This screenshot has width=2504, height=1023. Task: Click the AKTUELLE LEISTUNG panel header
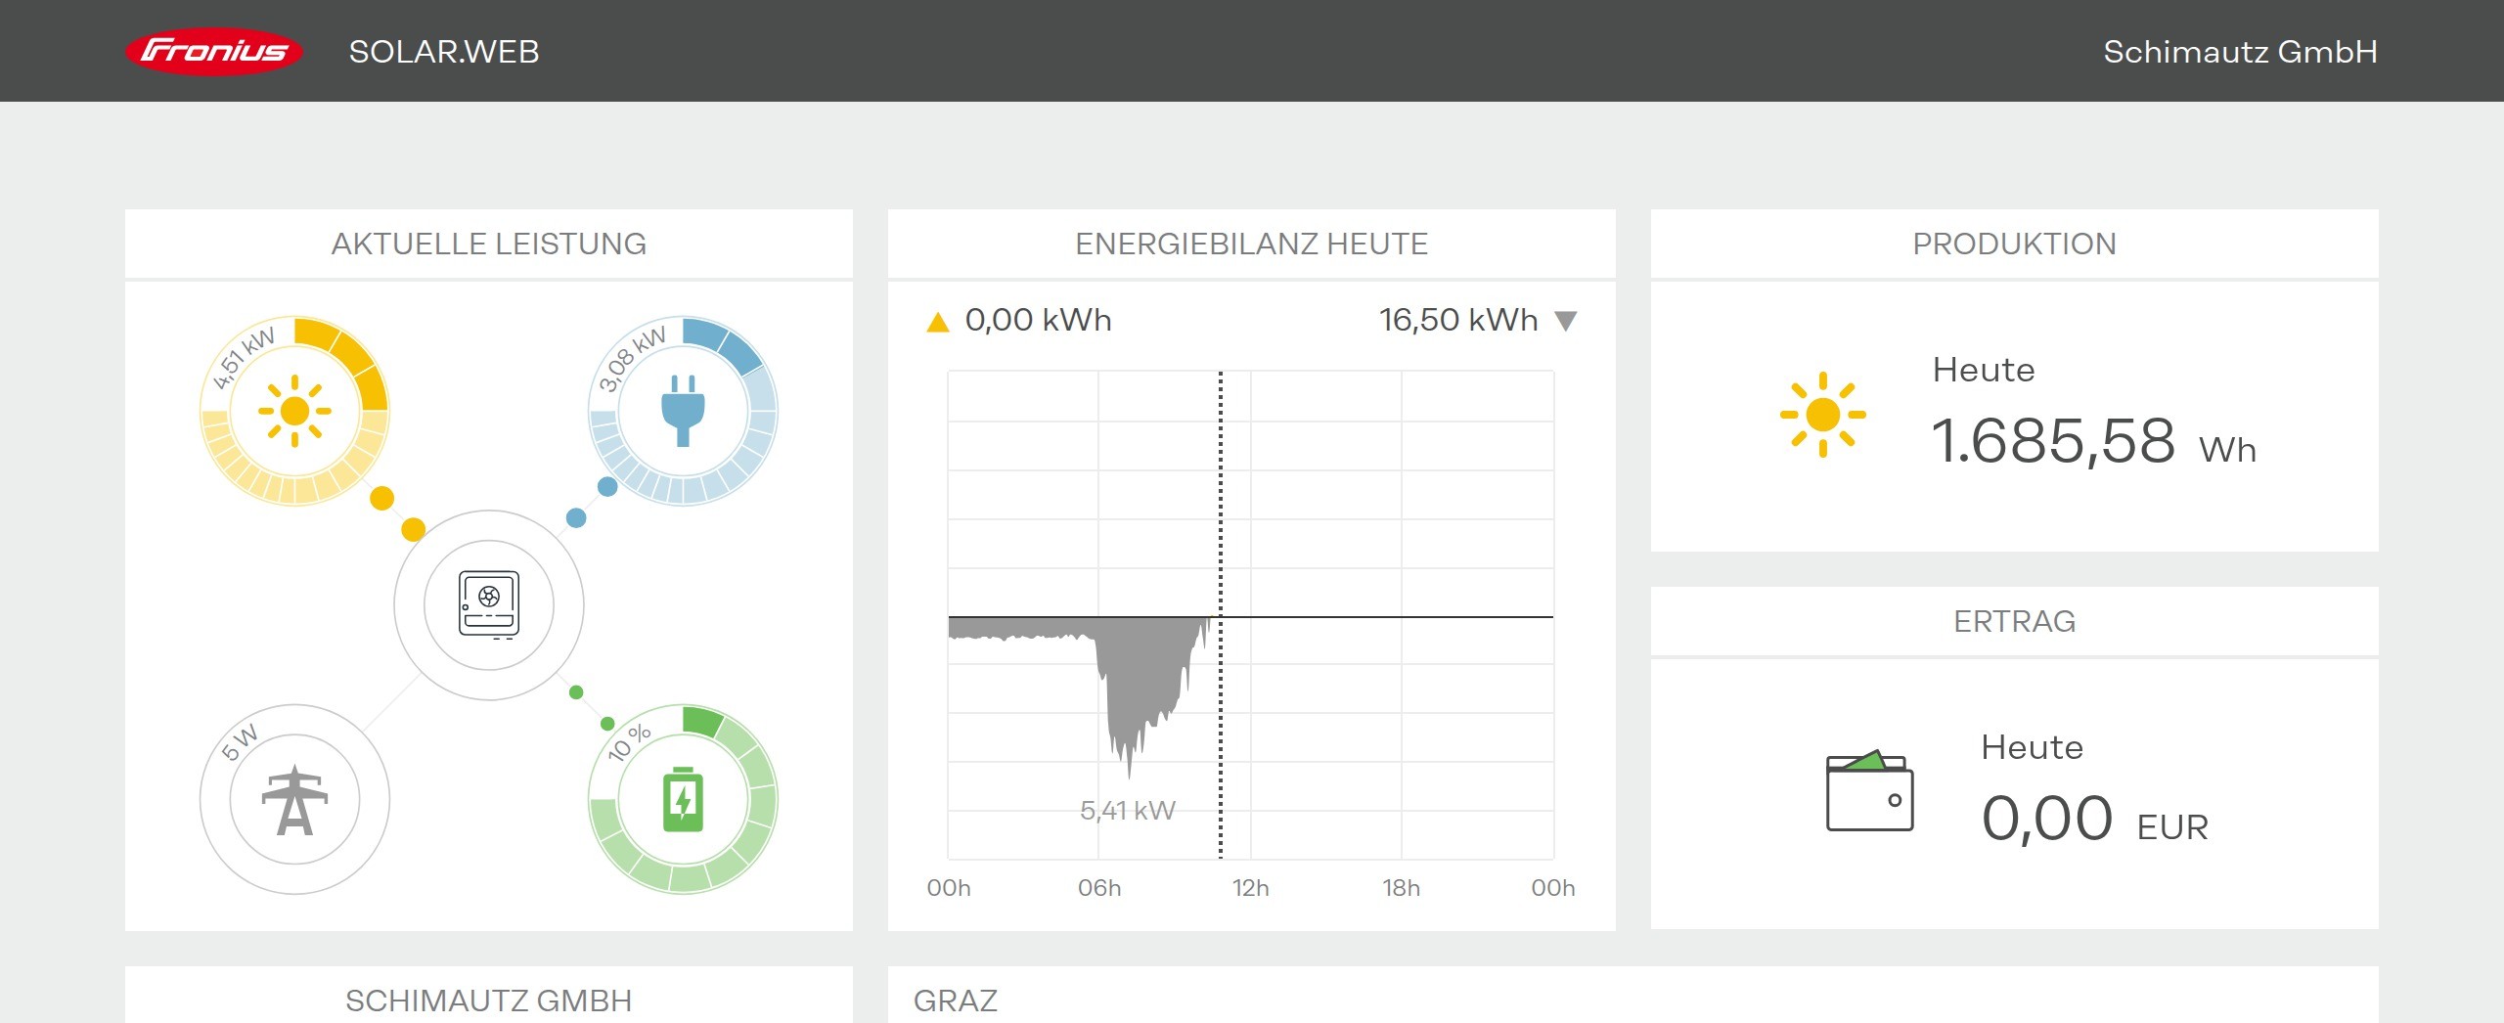coord(489,244)
